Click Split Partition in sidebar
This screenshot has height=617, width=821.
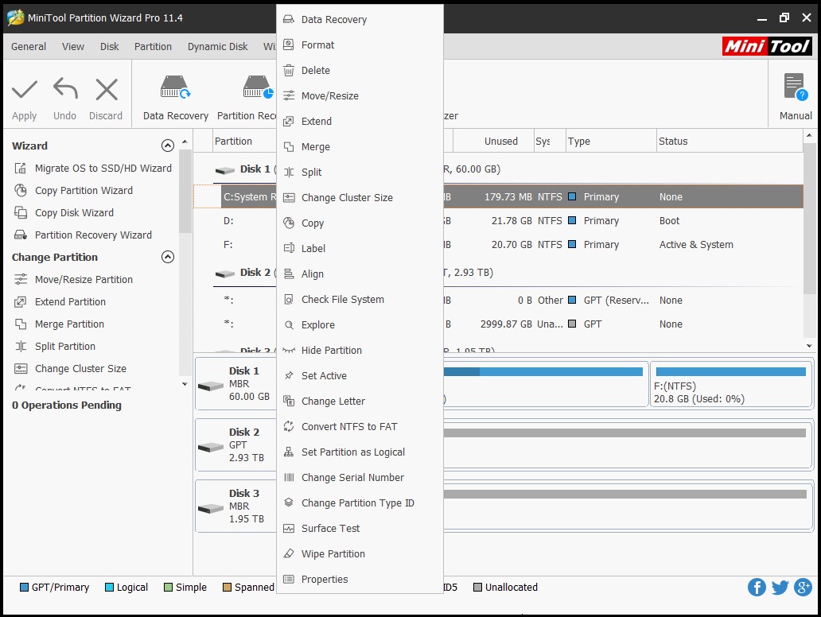tap(64, 347)
